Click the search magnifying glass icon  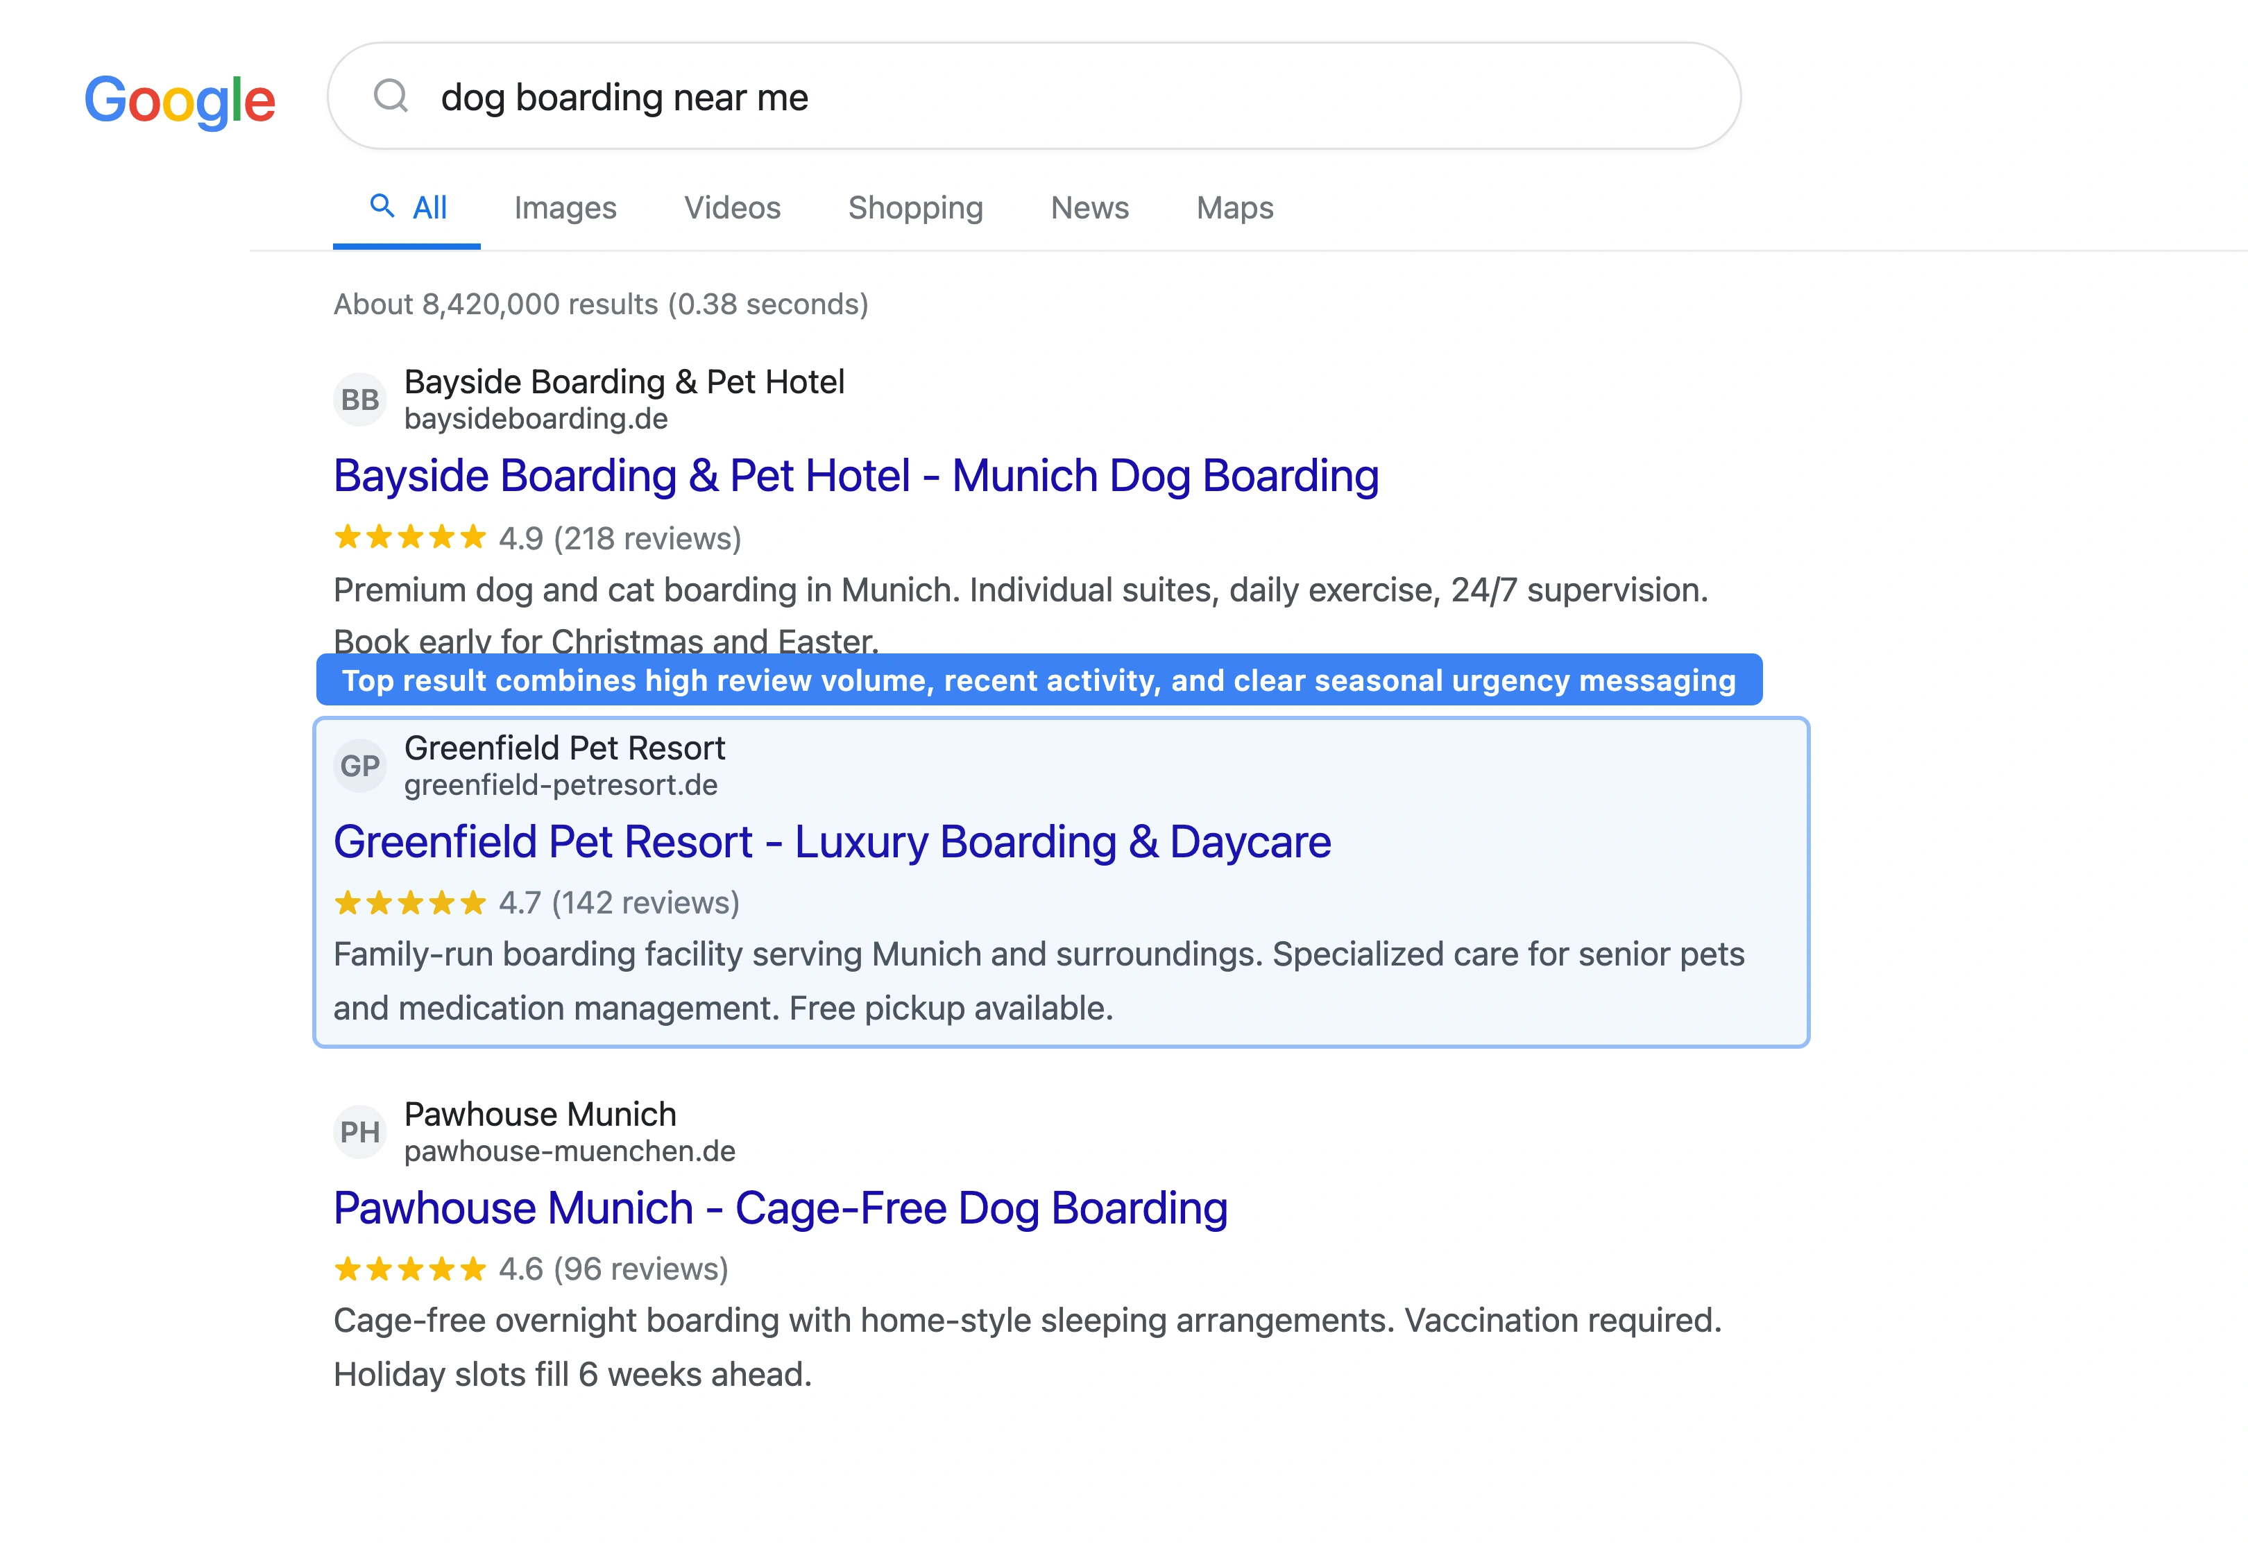coord(391,96)
